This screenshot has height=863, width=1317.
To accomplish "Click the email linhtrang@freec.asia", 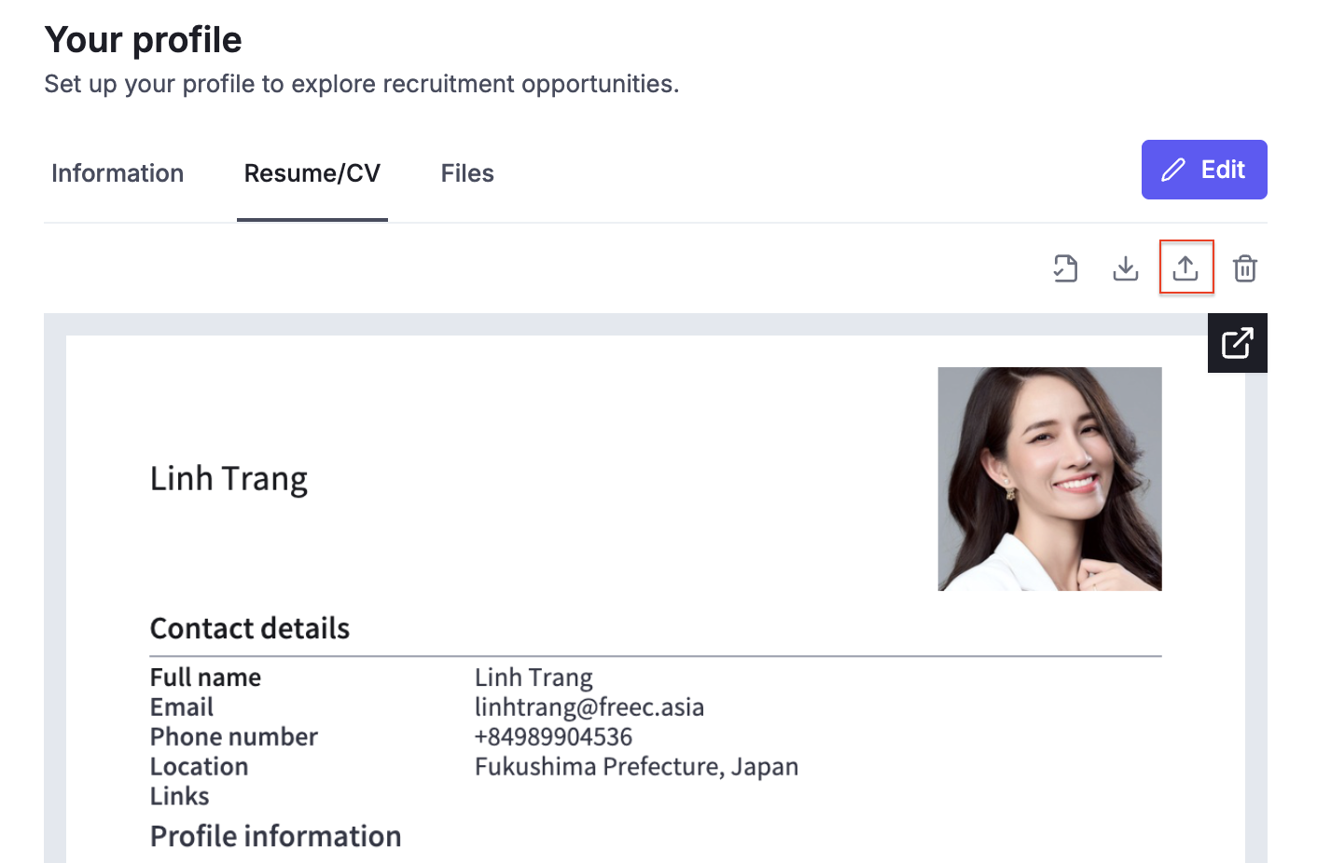I will click(589, 707).
